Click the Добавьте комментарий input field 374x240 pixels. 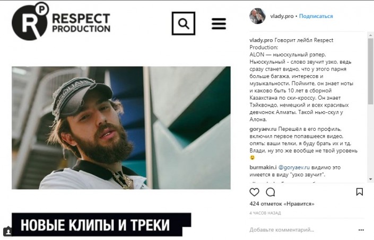pos(302,230)
